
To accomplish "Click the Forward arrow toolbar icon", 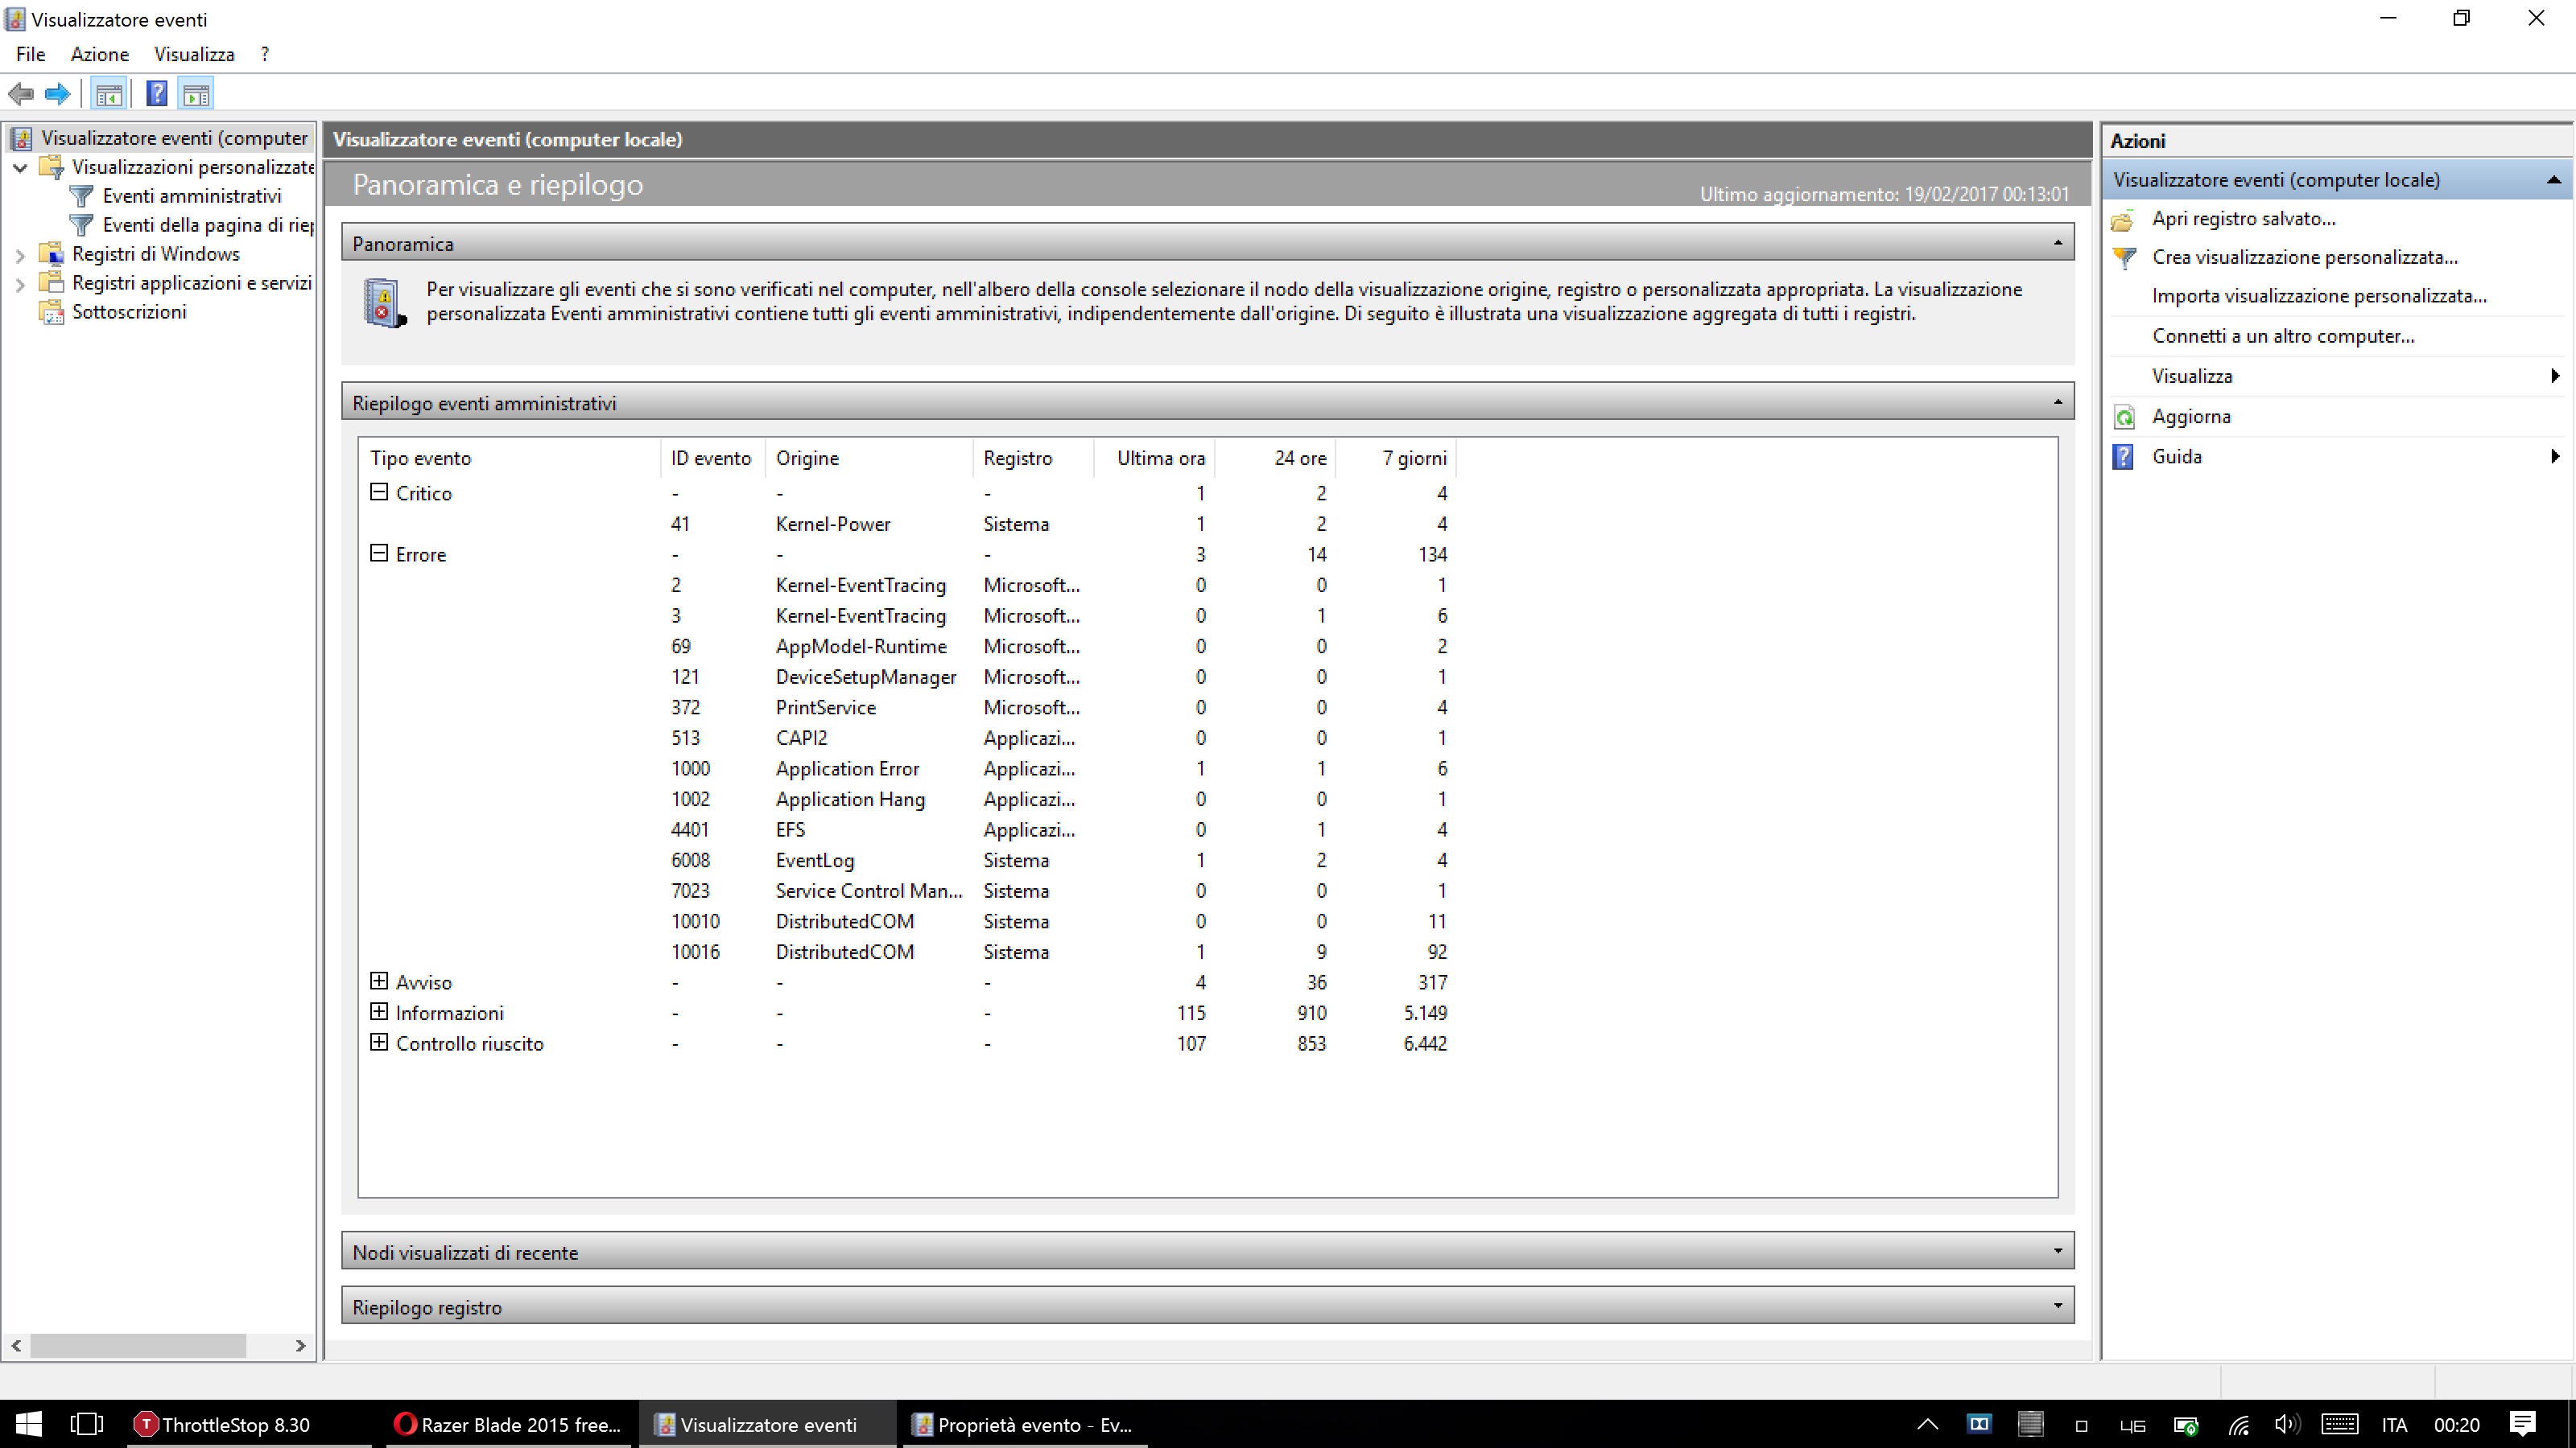I will 58,94.
